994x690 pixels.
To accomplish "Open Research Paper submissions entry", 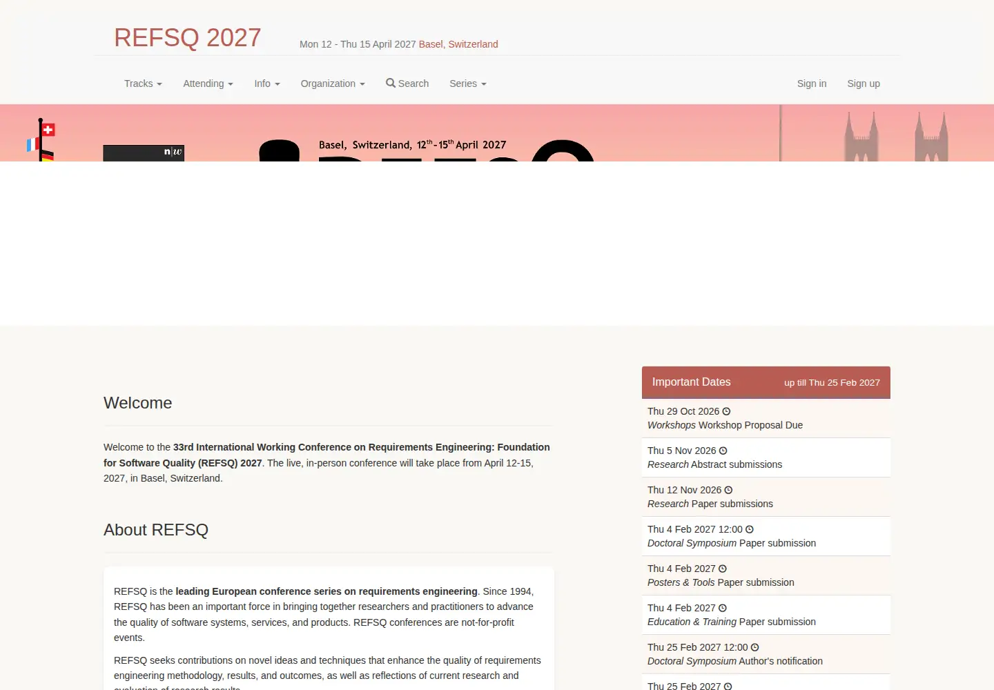I will pos(766,497).
